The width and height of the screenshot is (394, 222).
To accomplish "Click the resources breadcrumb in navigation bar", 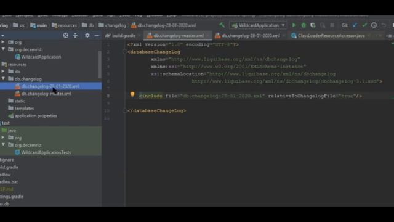I will 64,25.
